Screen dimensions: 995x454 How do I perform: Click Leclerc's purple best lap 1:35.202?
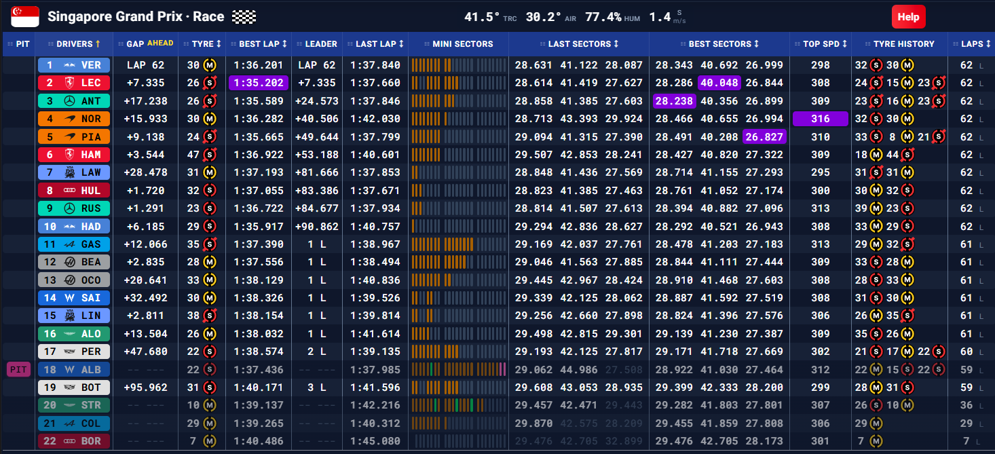(x=259, y=83)
